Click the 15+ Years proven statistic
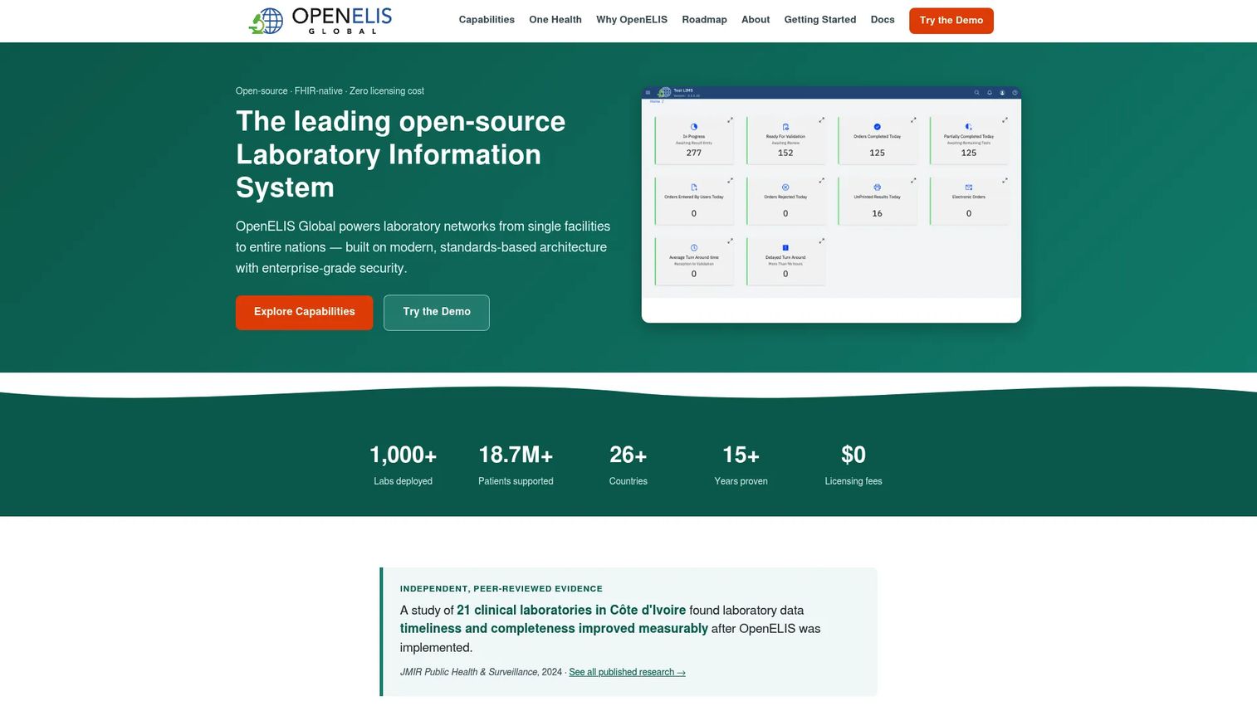Viewport: 1257px width, 706px height. [741, 465]
